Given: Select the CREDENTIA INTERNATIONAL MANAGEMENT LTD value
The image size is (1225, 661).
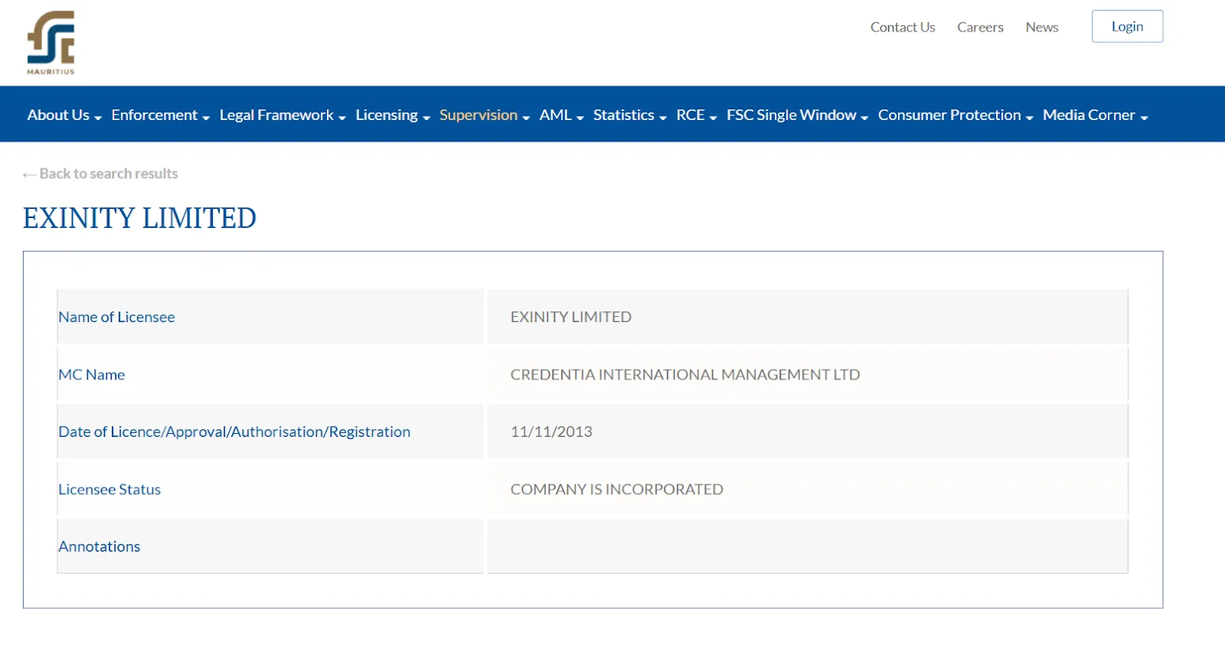Looking at the screenshot, I should [685, 375].
